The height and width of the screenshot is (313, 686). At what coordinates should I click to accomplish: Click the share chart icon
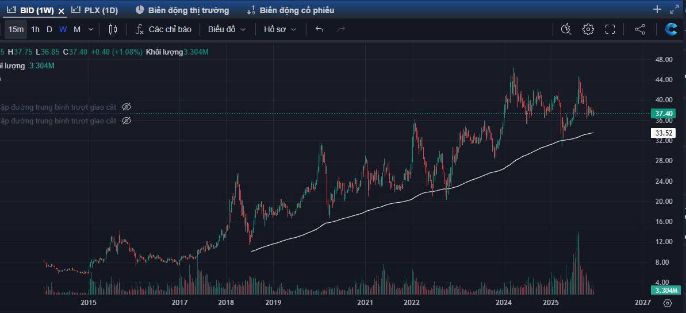click(x=640, y=29)
